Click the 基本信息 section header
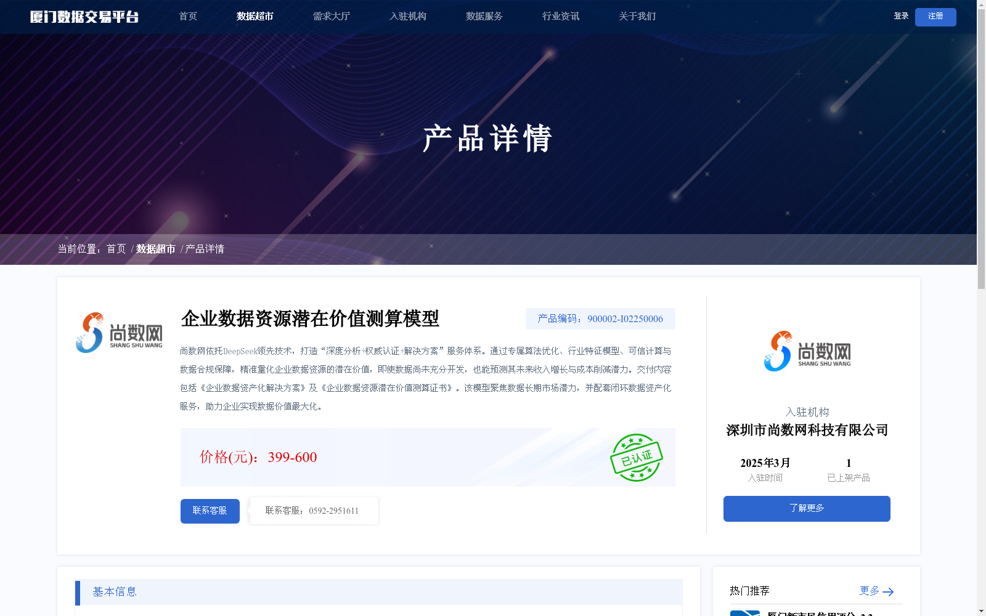The image size is (986, 616). [379, 592]
